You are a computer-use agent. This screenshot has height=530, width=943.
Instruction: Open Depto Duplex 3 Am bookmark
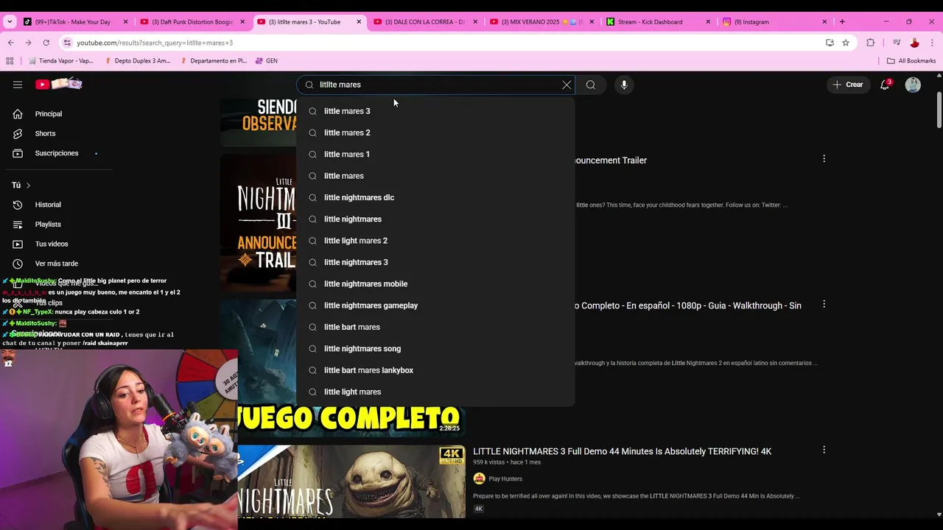(x=137, y=61)
